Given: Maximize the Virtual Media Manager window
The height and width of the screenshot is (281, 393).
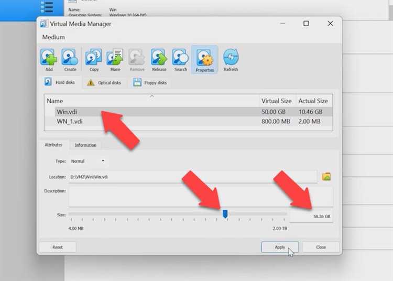Looking at the screenshot, I should click(x=306, y=24).
